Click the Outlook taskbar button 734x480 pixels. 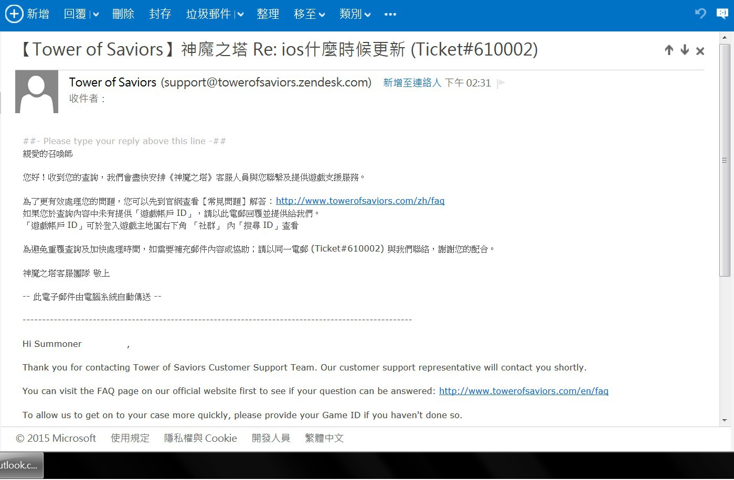[22, 465]
